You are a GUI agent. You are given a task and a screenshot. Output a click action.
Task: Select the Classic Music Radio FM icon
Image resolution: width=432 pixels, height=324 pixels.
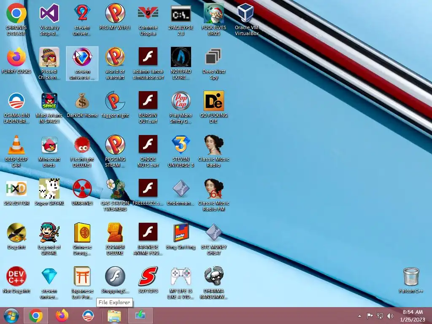click(x=214, y=195)
